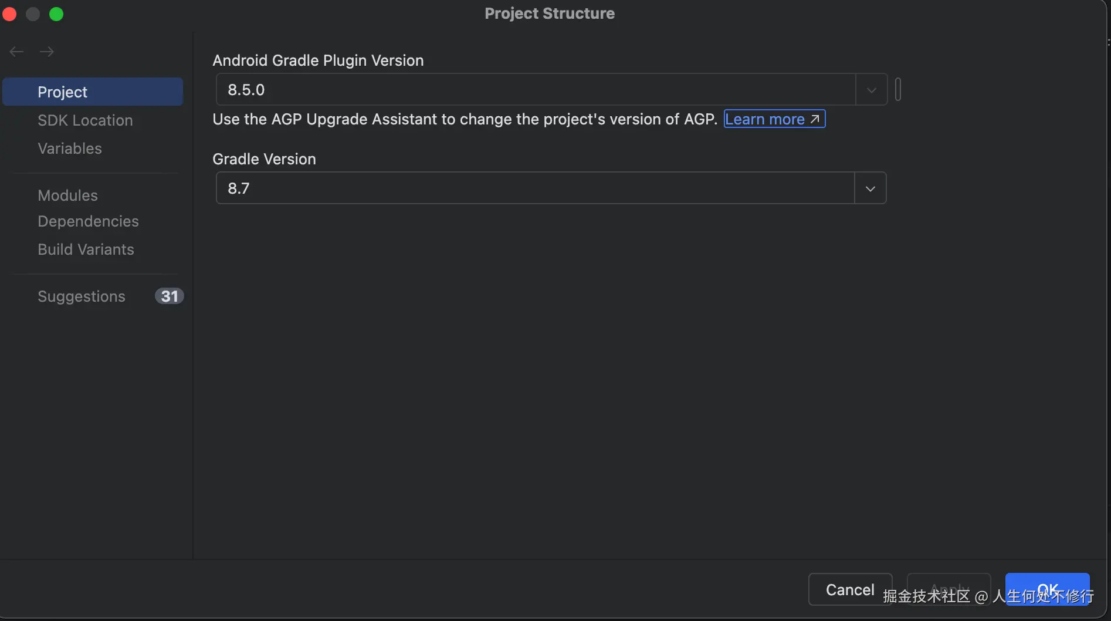Open the SDK Location section

pyautogui.click(x=85, y=120)
